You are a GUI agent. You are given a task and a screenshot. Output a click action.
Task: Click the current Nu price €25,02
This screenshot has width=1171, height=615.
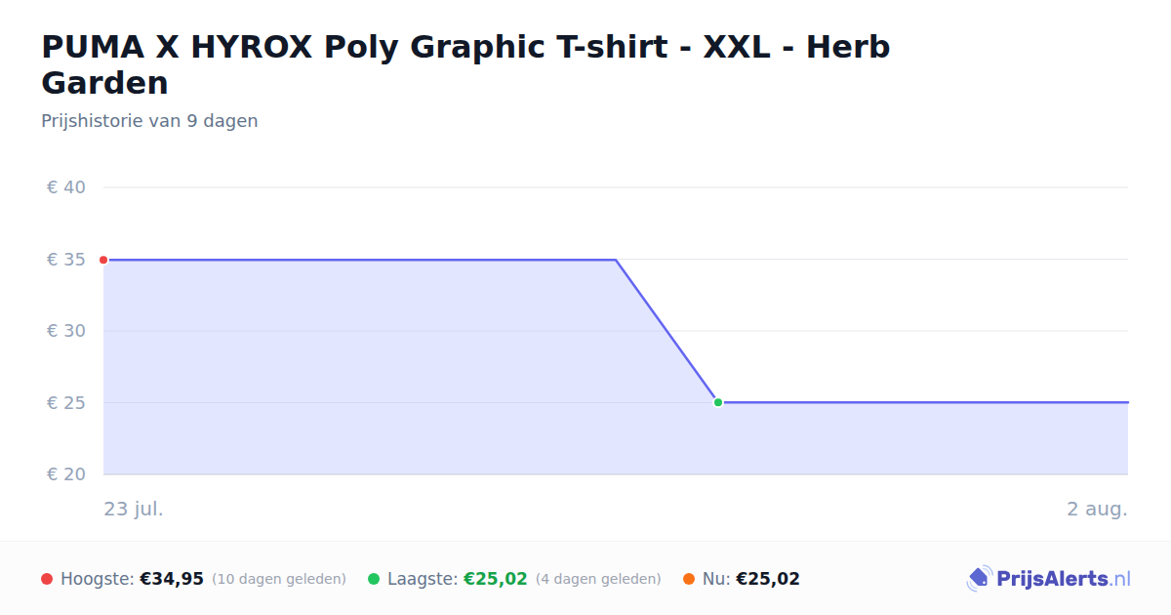tap(768, 579)
